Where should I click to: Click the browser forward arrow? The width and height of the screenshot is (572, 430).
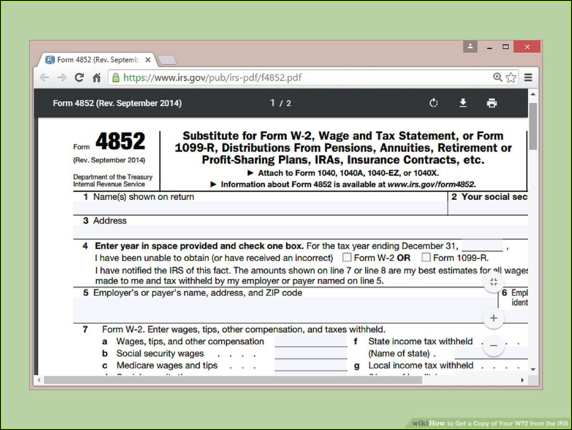point(62,78)
